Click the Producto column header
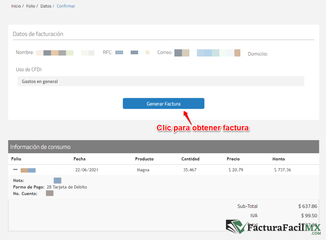The width and height of the screenshot is (326, 240). point(144,159)
